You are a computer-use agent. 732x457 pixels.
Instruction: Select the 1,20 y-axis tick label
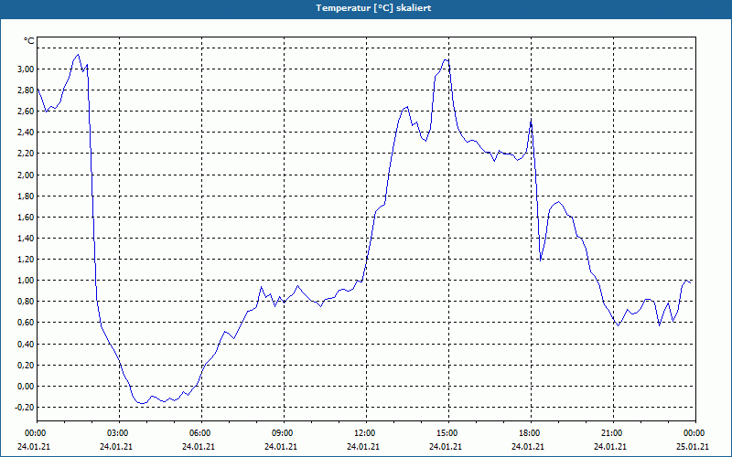tap(26, 259)
